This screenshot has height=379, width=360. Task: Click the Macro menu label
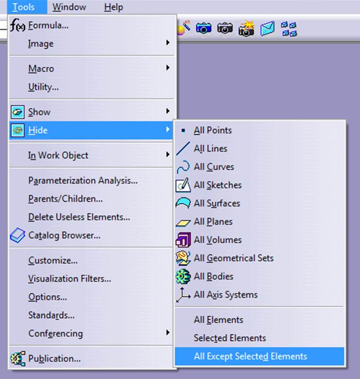coord(41,69)
